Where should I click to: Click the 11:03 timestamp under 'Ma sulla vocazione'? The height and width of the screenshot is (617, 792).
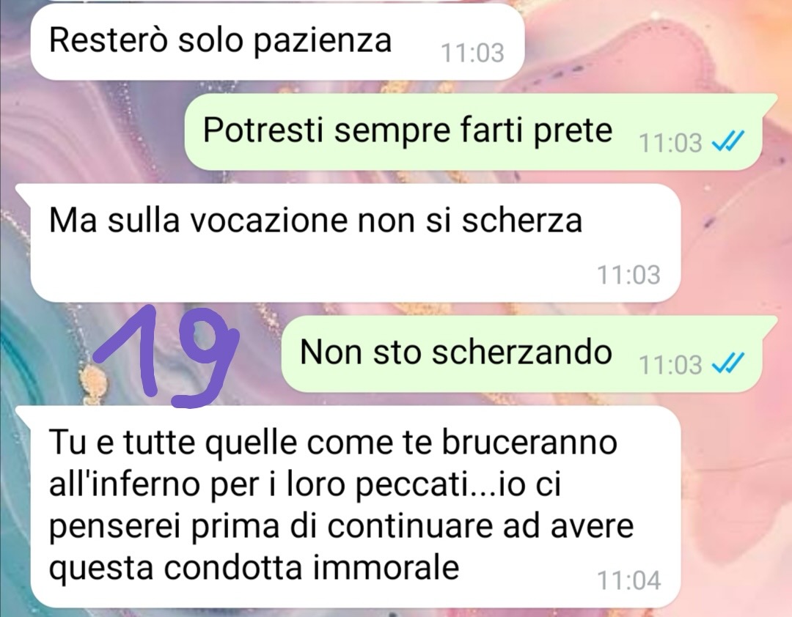628,276
